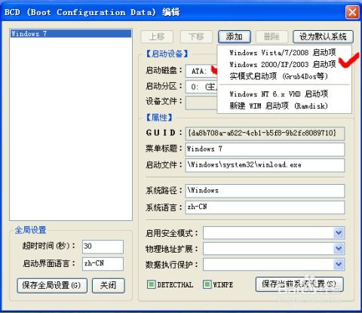Save with 保存当前系统设置 button

click(x=299, y=284)
